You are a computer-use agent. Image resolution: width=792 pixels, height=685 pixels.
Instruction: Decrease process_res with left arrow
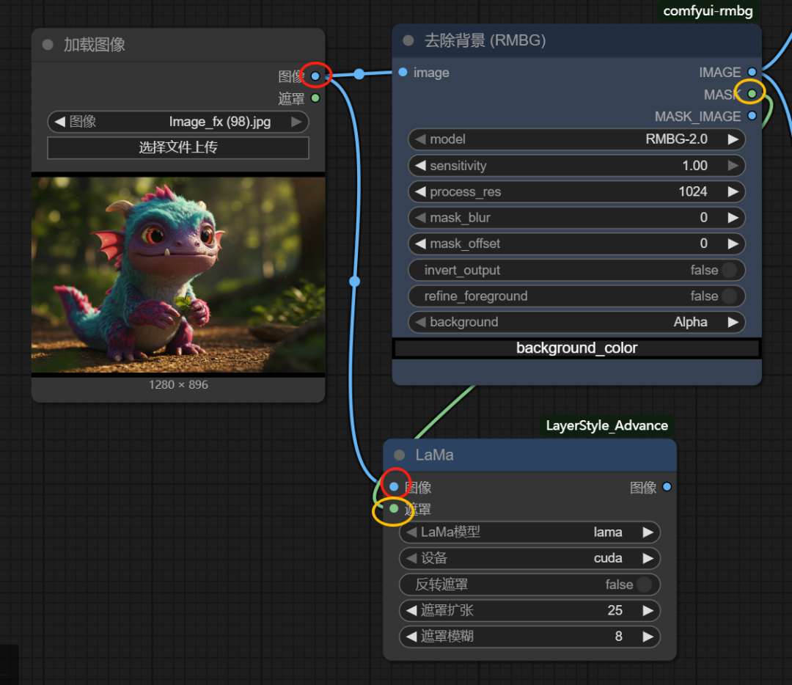[420, 192]
